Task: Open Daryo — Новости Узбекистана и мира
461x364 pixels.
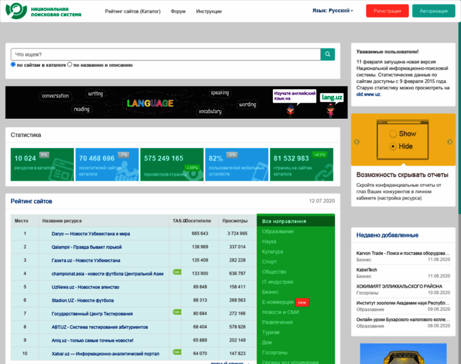Action: 90,234
